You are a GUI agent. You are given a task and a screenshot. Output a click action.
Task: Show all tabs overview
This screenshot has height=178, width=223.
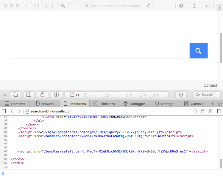(x=208, y=6)
